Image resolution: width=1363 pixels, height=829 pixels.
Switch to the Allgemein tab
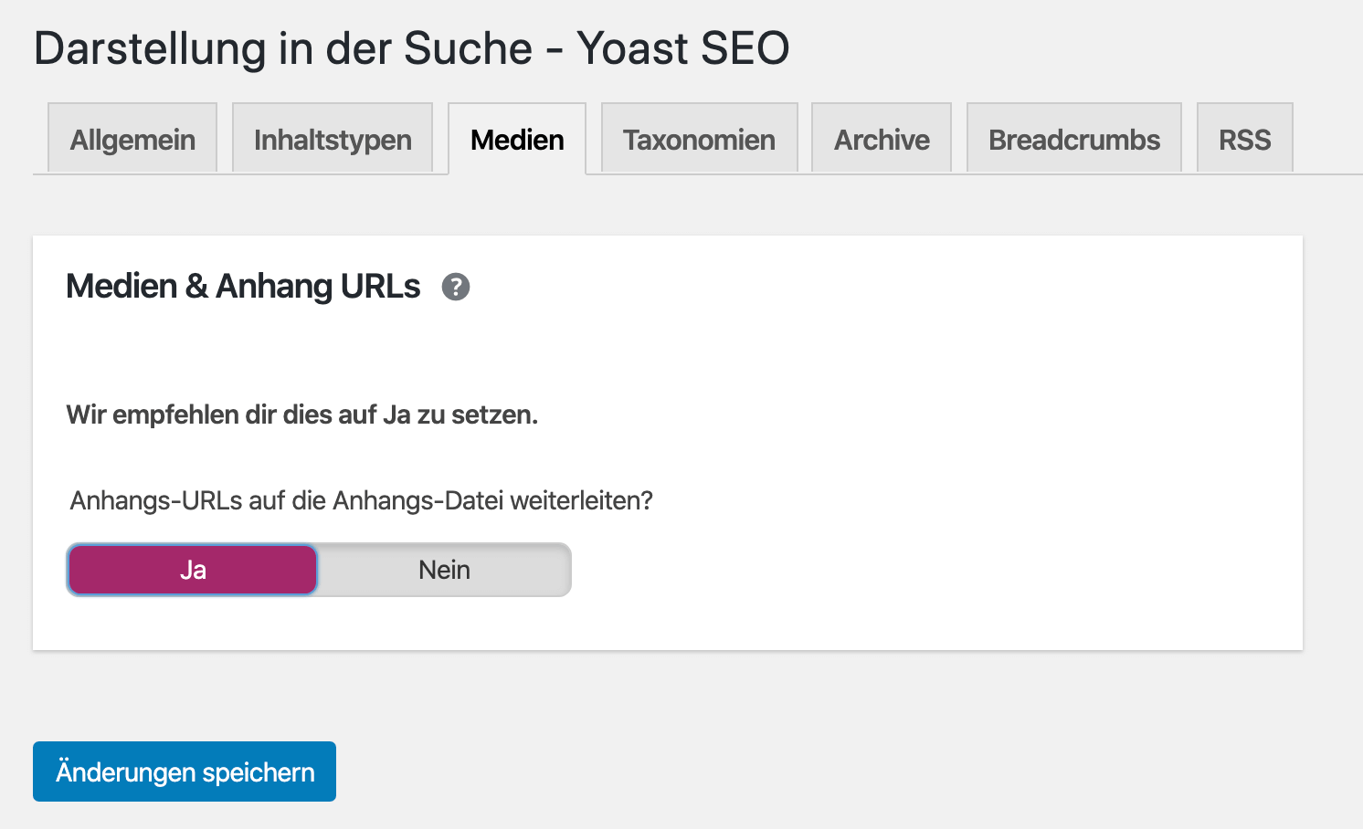click(132, 139)
